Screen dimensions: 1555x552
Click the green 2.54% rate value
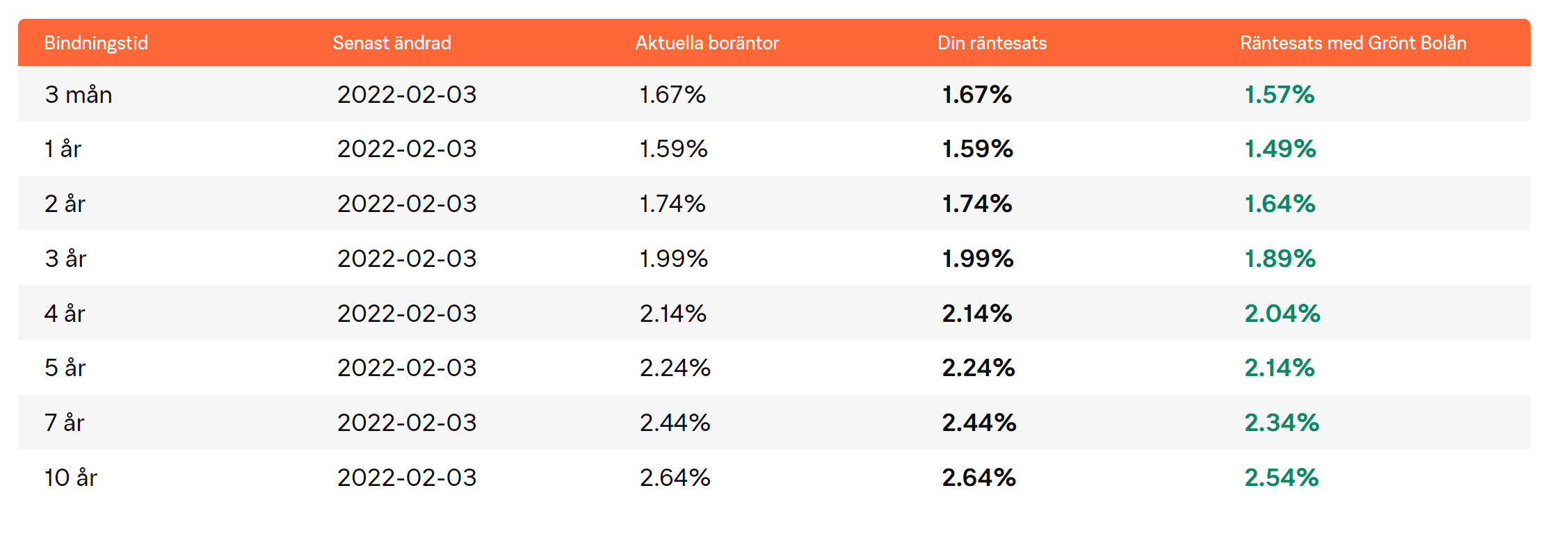[1281, 478]
